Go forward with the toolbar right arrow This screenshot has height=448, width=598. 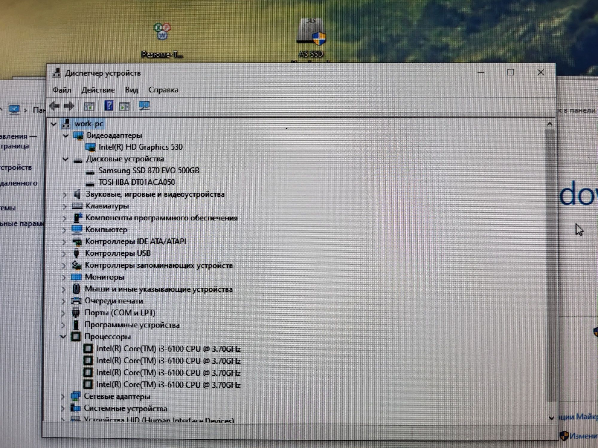pos(69,106)
